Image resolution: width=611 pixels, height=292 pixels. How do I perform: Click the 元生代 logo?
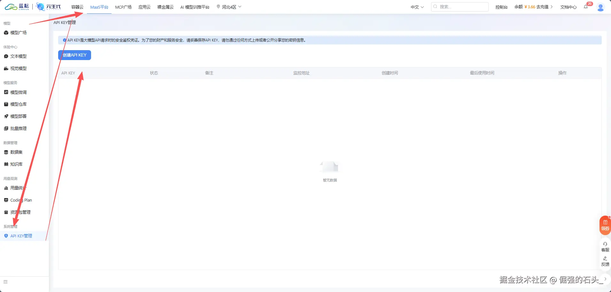49,7
